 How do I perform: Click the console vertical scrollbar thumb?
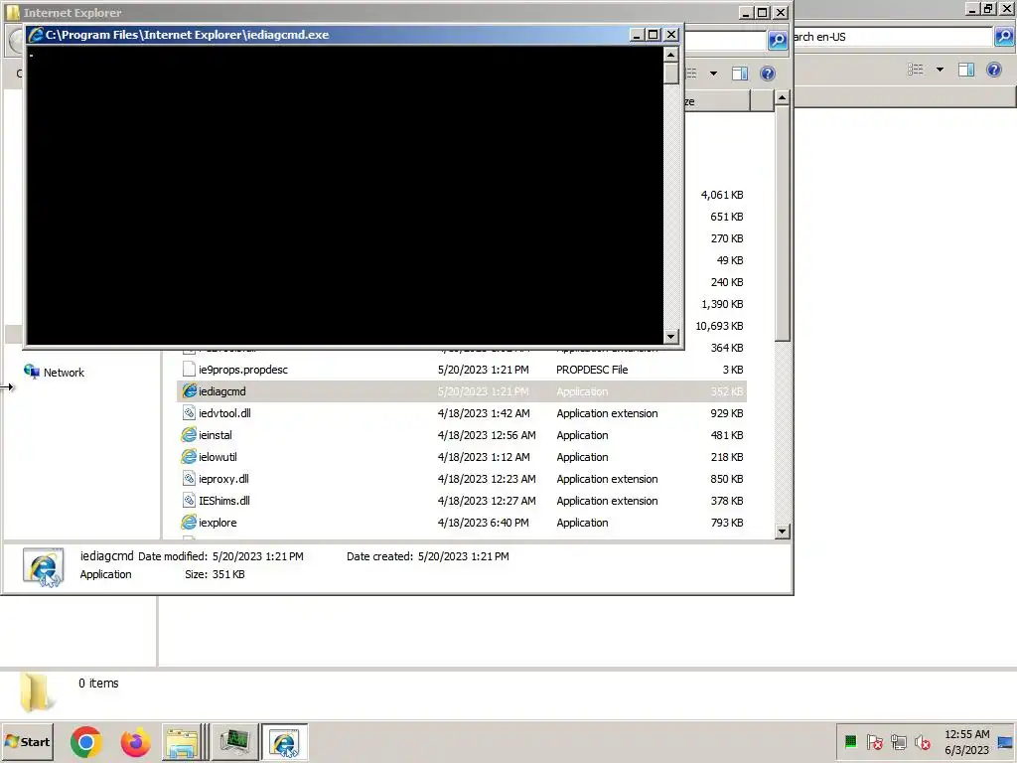tap(670, 74)
